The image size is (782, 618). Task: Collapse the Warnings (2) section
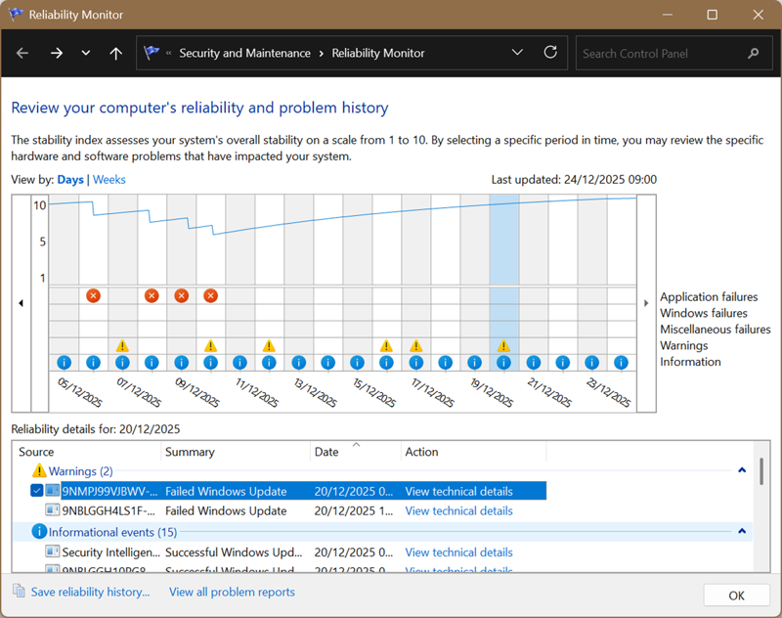coord(742,470)
